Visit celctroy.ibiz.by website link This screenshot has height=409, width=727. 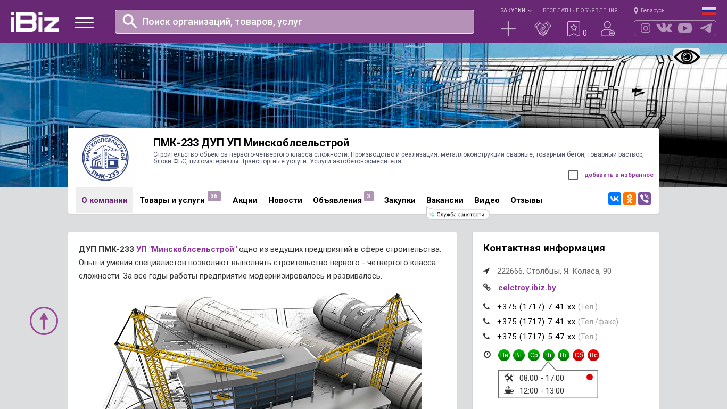tap(527, 288)
